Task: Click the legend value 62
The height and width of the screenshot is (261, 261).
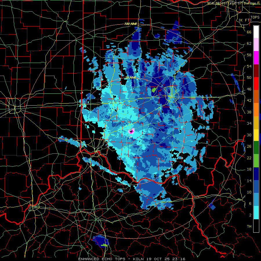Action: tap(249, 43)
